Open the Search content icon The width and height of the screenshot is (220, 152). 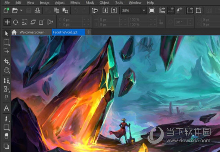(95, 11)
